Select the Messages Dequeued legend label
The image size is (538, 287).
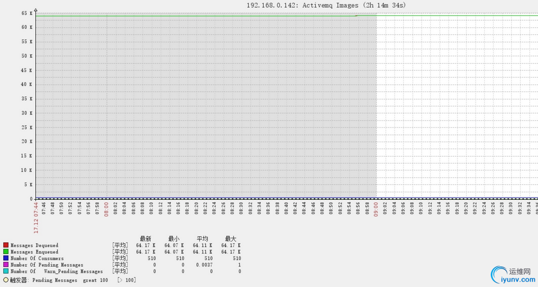34,245
